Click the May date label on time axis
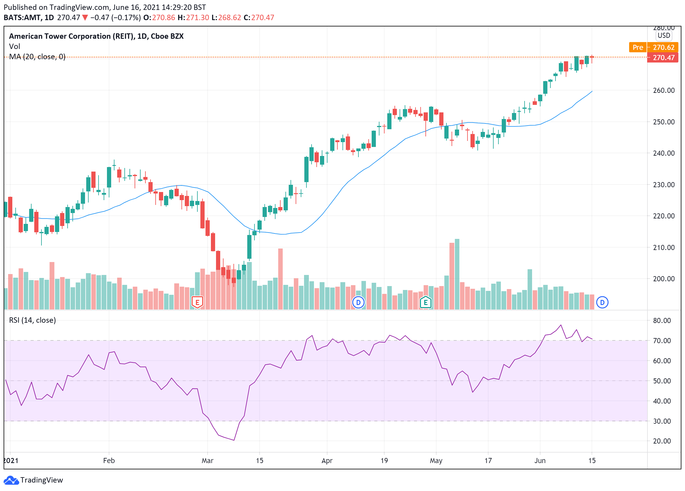 (436, 461)
